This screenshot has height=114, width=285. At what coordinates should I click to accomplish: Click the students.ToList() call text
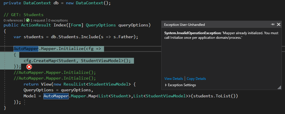pyautogui.click(x=214, y=96)
